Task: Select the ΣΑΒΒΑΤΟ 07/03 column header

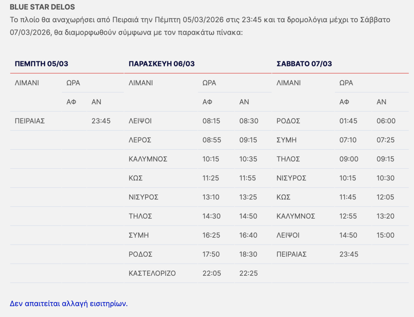Action: (304, 63)
